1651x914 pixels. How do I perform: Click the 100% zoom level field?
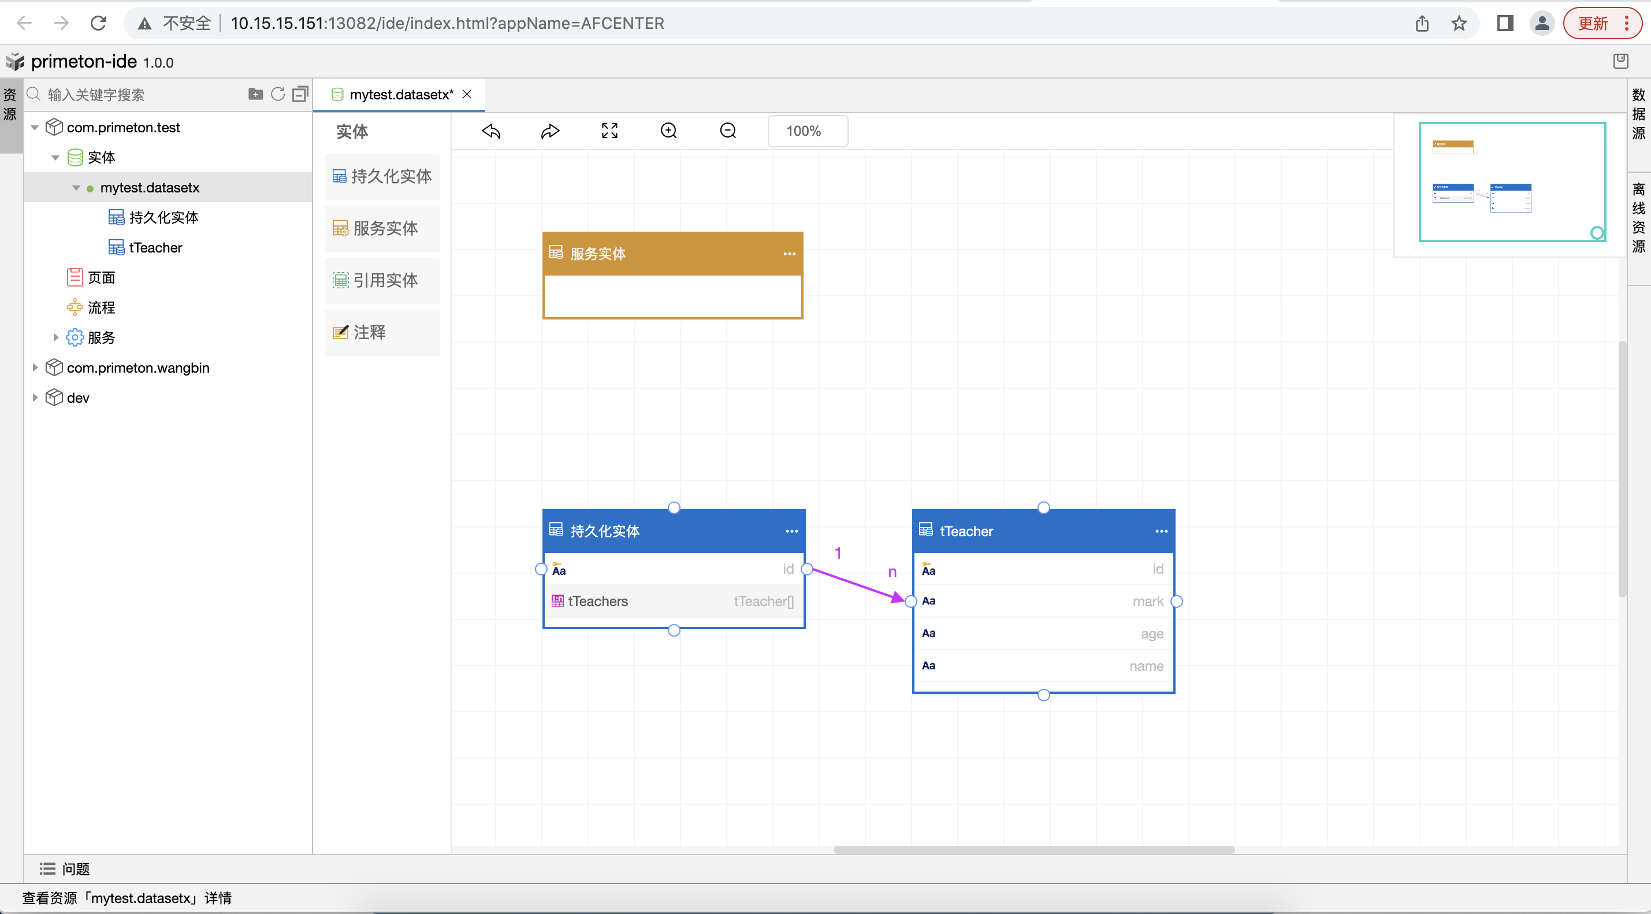(x=807, y=131)
